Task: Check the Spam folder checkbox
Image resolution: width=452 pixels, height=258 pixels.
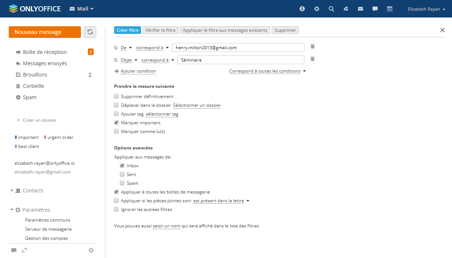Action: pos(122,183)
